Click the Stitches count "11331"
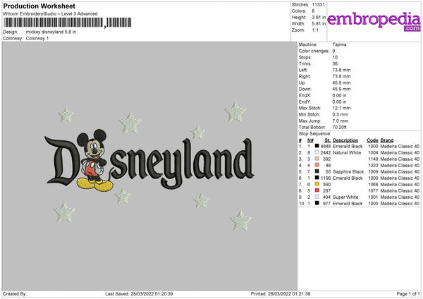The image size is (423, 299). click(319, 5)
